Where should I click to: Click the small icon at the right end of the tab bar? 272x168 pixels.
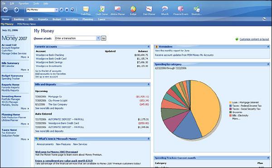tap(264, 19)
